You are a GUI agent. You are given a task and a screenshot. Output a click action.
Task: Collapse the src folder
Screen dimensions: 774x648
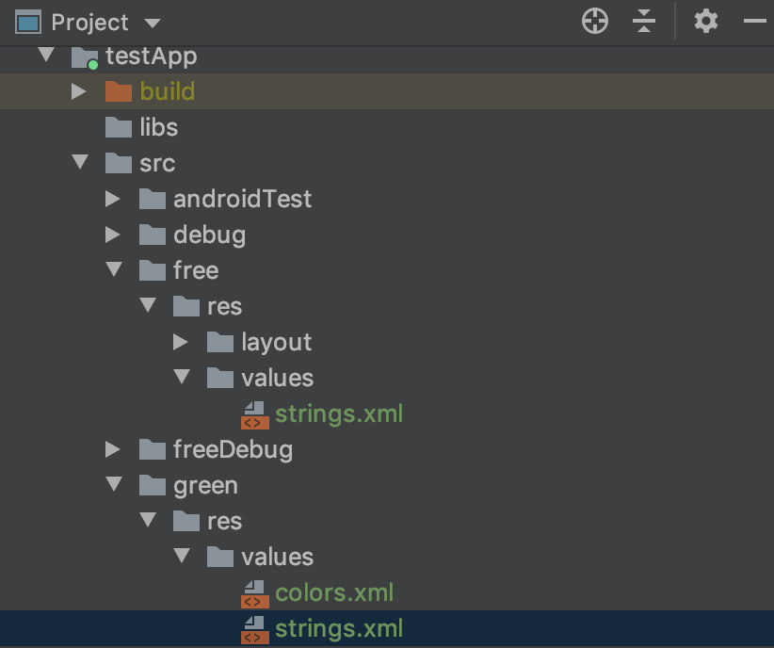point(79,161)
